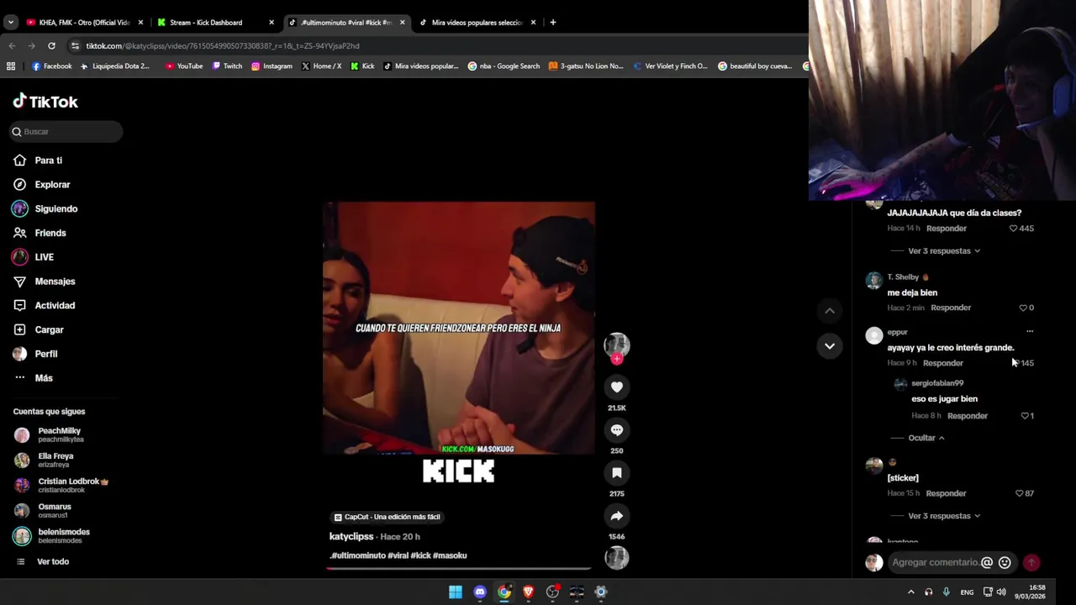Screen dimensions: 1076x605
Task: Open the Liquipedia Dota 2 bookmark
Action: coord(114,66)
